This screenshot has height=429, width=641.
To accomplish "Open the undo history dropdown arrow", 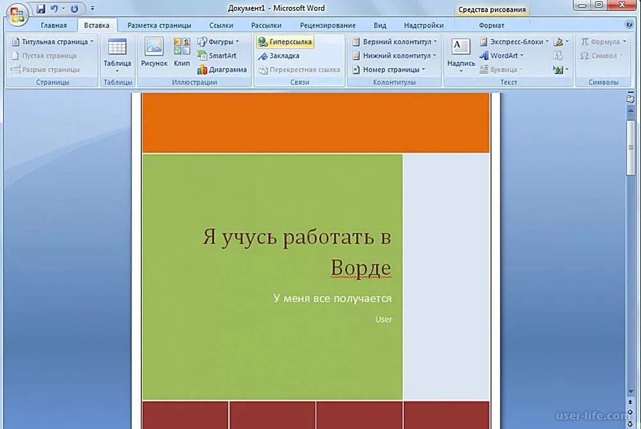I will click(x=63, y=8).
